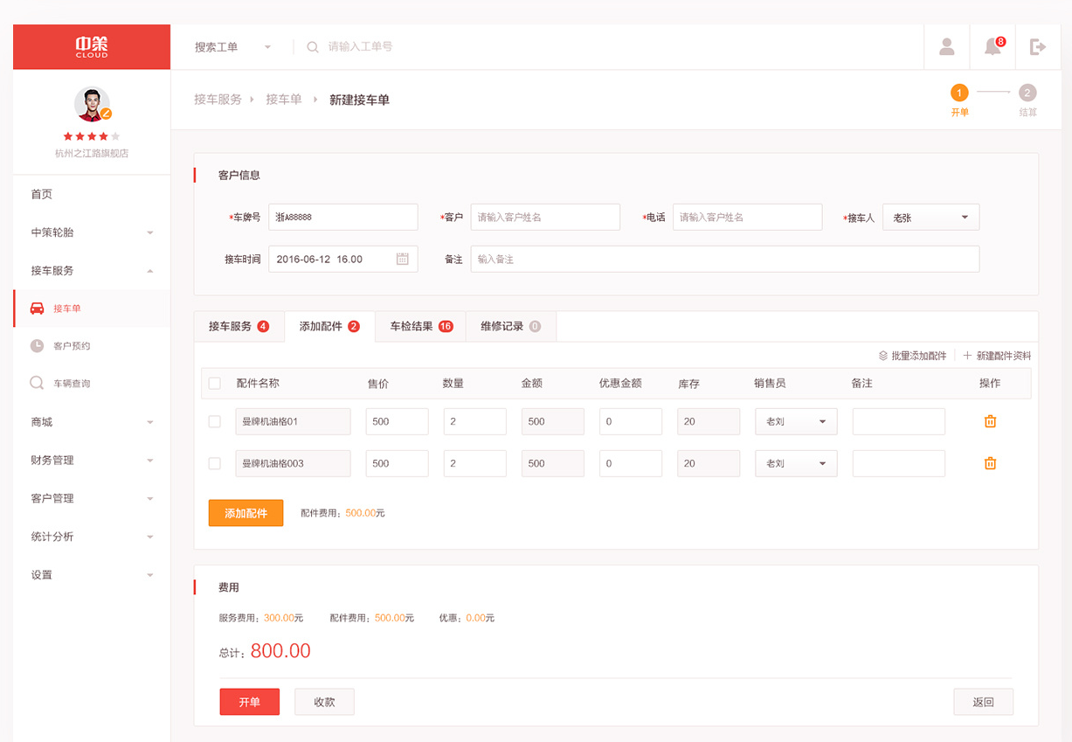Delete the 昱牌机油格003 row with trash icon

click(x=990, y=463)
